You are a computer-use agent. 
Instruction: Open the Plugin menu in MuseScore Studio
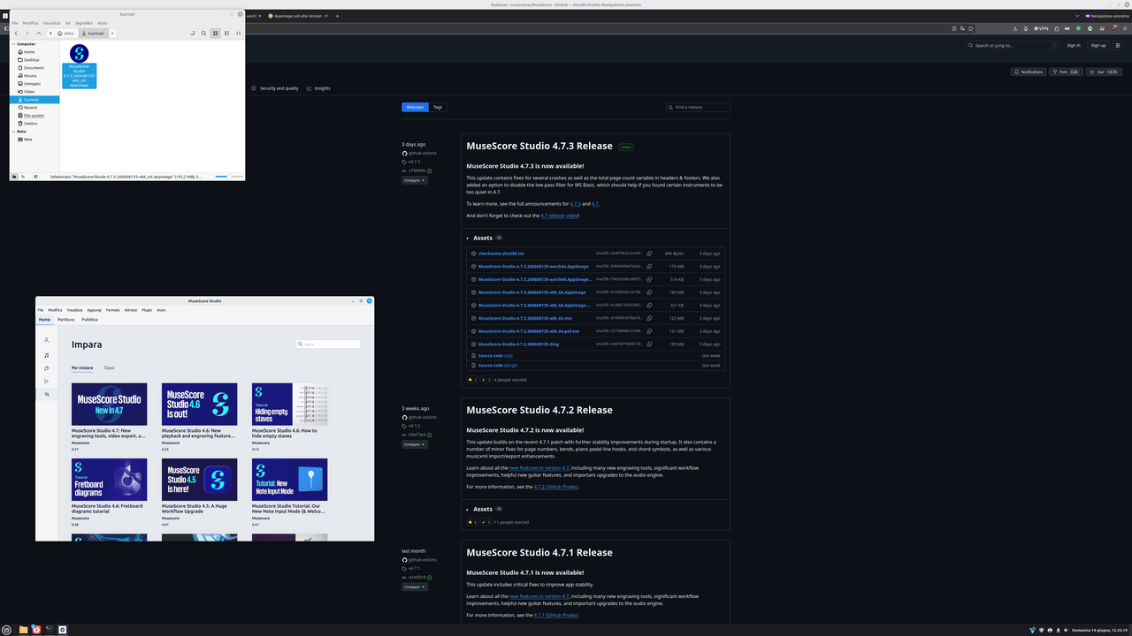point(147,310)
